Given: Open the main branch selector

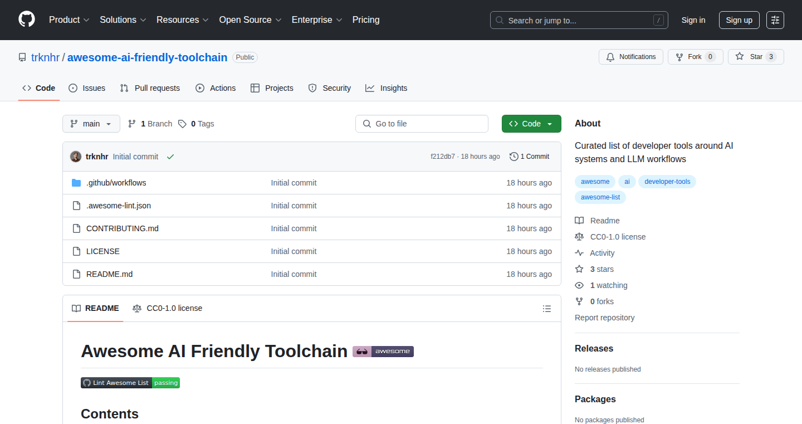Looking at the screenshot, I should point(91,124).
